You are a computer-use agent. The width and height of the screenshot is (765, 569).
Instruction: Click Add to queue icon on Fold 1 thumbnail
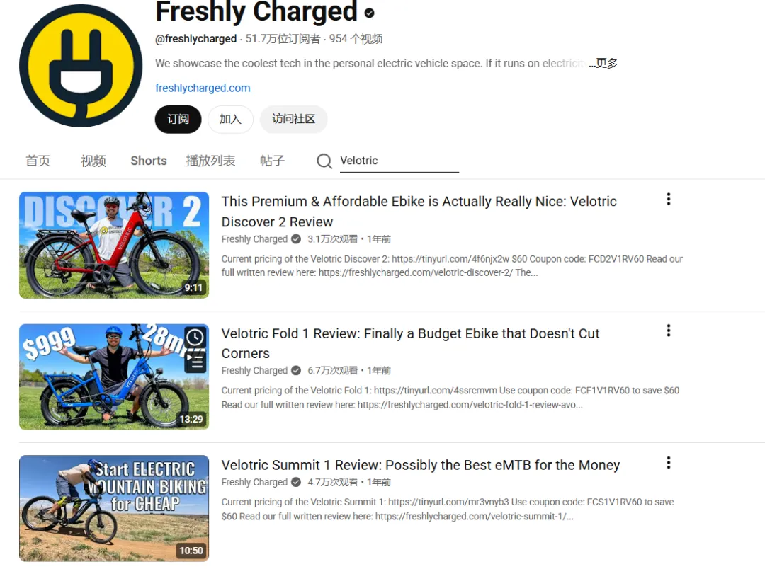tap(195, 362)
